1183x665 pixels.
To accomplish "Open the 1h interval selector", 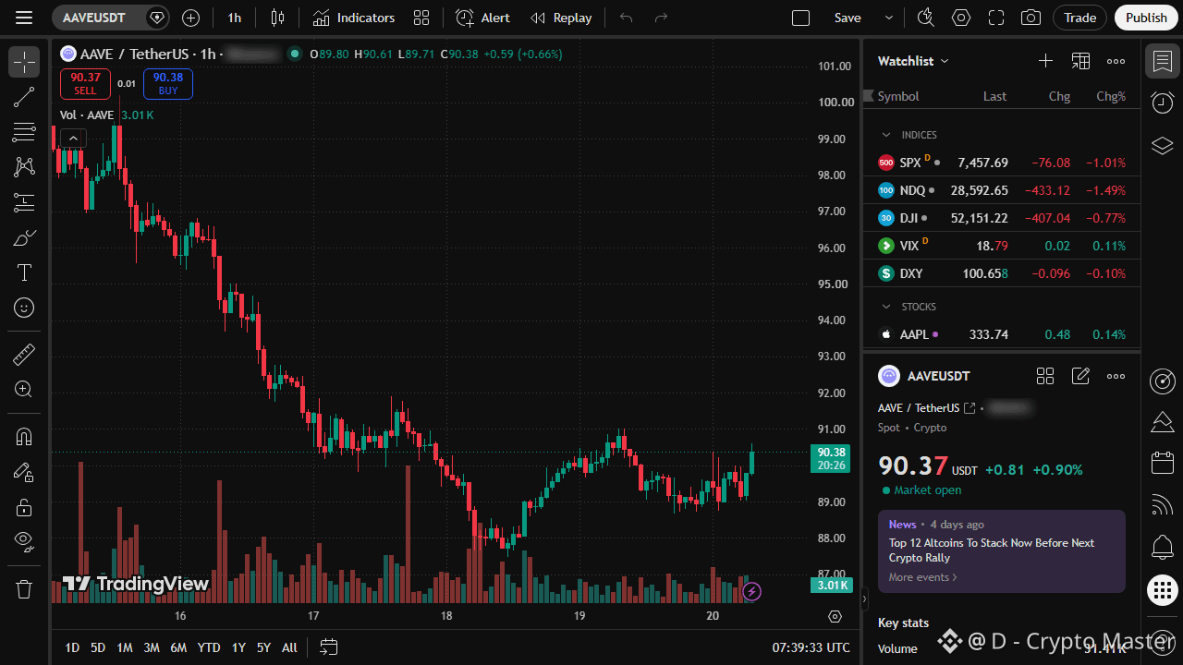I will (x=235, y=18).
